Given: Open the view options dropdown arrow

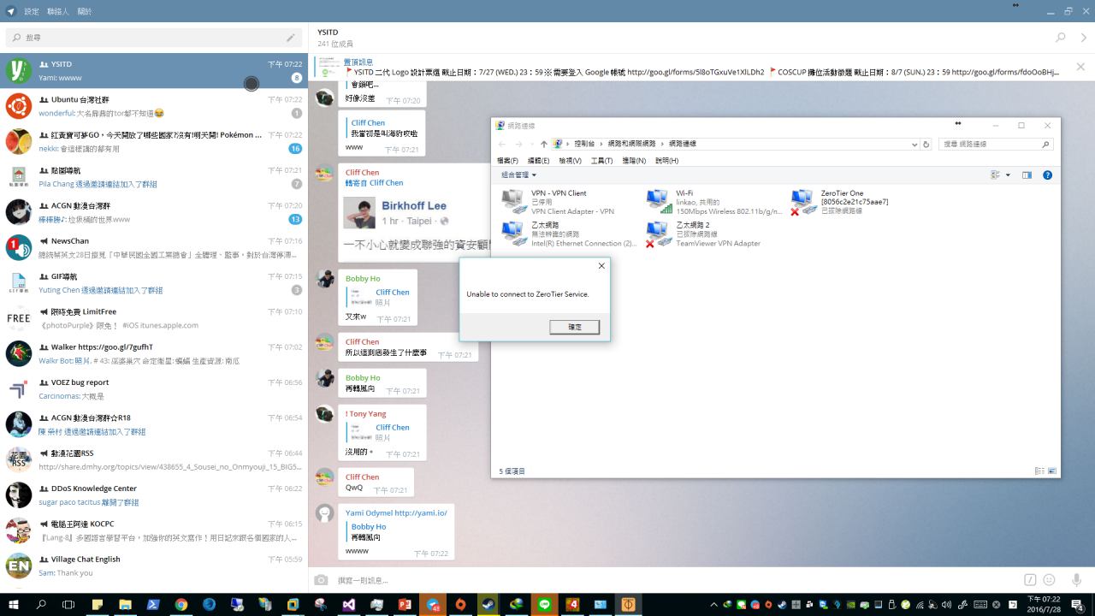Looking at the screenshot, I should click(1008, 175).
